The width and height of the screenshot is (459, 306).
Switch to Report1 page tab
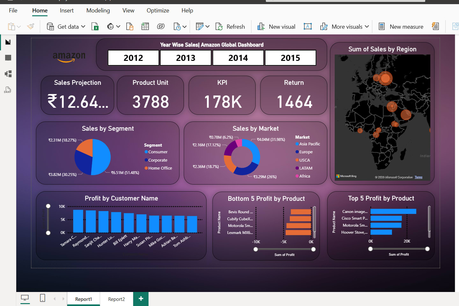(x=84, y=299)
